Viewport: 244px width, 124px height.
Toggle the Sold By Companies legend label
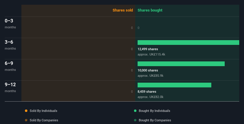click(x=44, y=120)
